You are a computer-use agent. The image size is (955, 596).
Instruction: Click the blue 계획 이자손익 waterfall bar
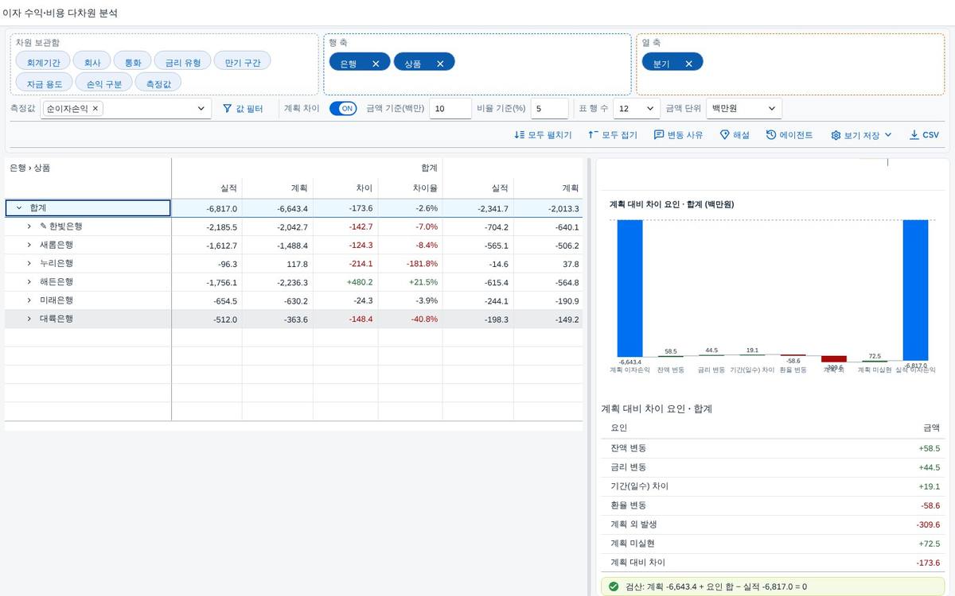tap(630, 288)
